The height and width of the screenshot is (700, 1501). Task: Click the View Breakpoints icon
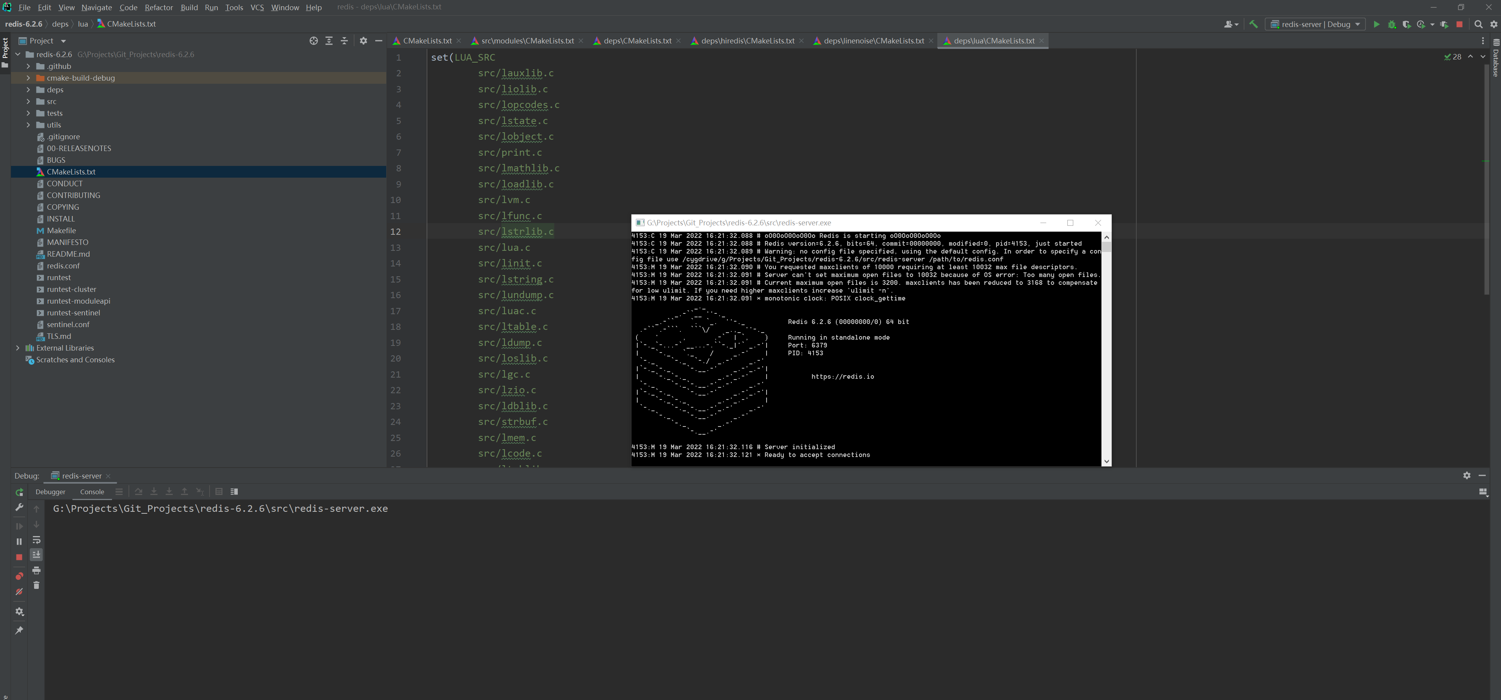point(19,576)
